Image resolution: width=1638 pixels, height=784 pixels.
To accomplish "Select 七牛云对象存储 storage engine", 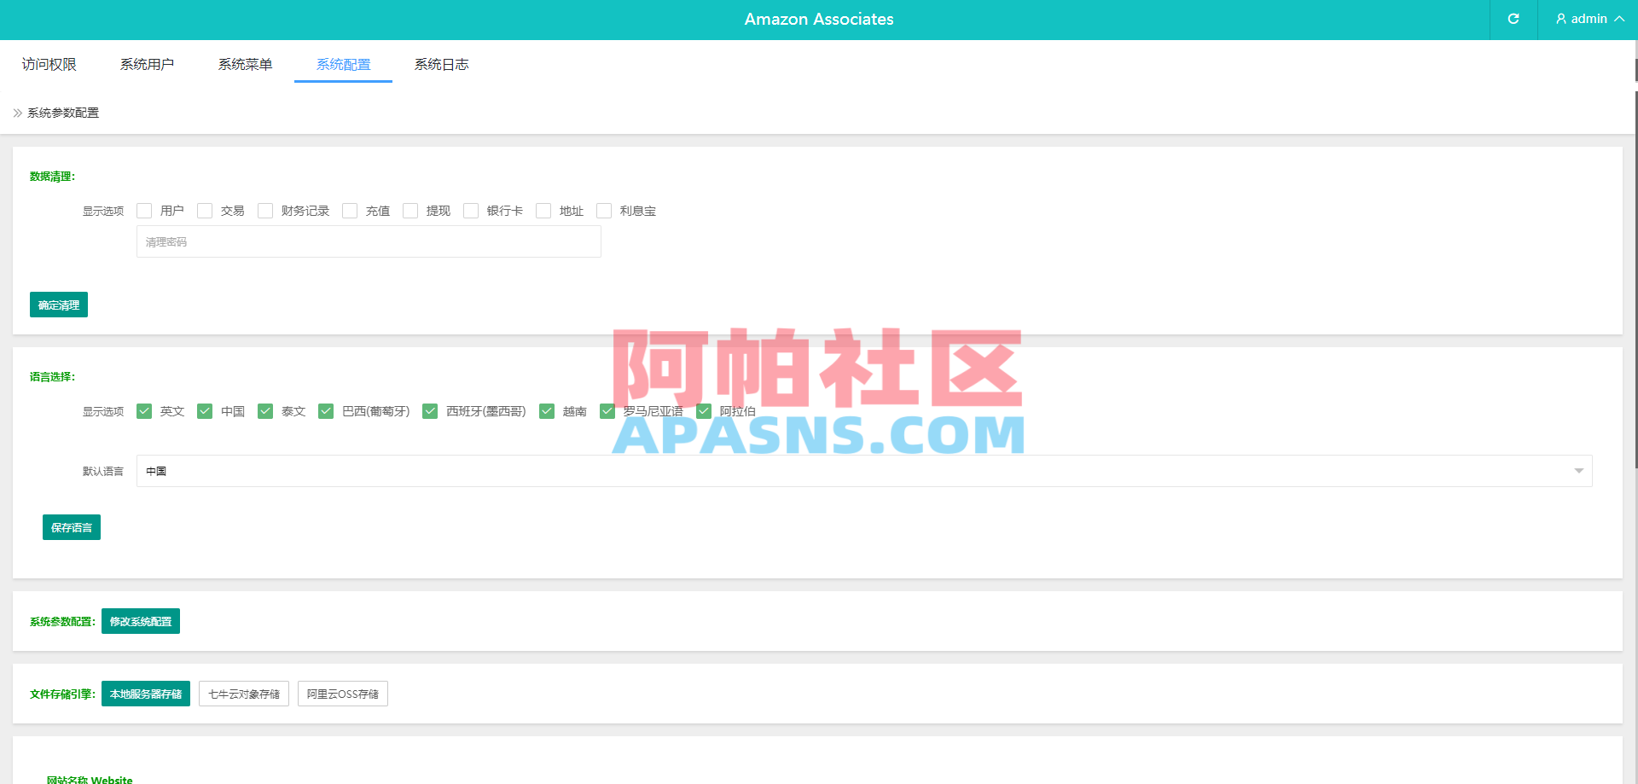I will (243, 694).
